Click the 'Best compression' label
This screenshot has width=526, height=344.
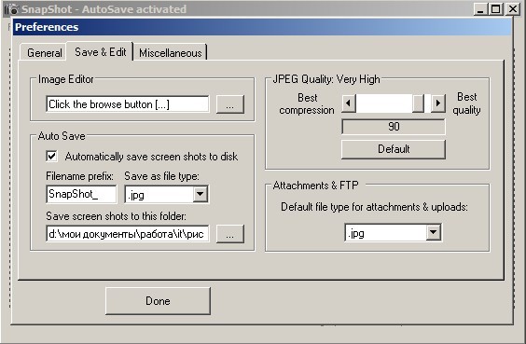[307, 103]
